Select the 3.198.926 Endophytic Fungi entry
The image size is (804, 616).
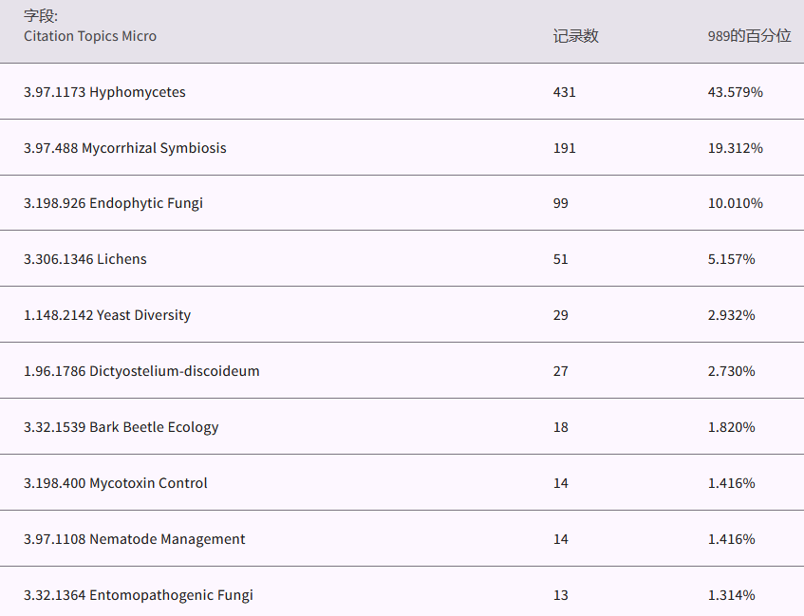tap(113, 203)
